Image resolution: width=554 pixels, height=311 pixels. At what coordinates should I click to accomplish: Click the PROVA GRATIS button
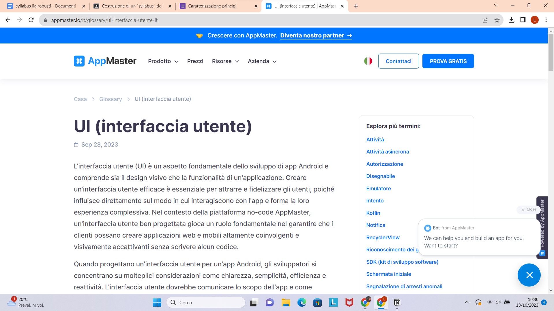point(448,61)
